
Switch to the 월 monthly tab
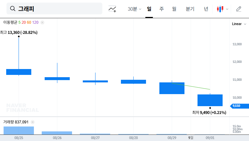174,9
